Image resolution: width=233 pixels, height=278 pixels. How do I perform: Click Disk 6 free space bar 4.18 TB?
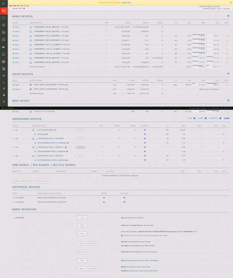[213, 58]
